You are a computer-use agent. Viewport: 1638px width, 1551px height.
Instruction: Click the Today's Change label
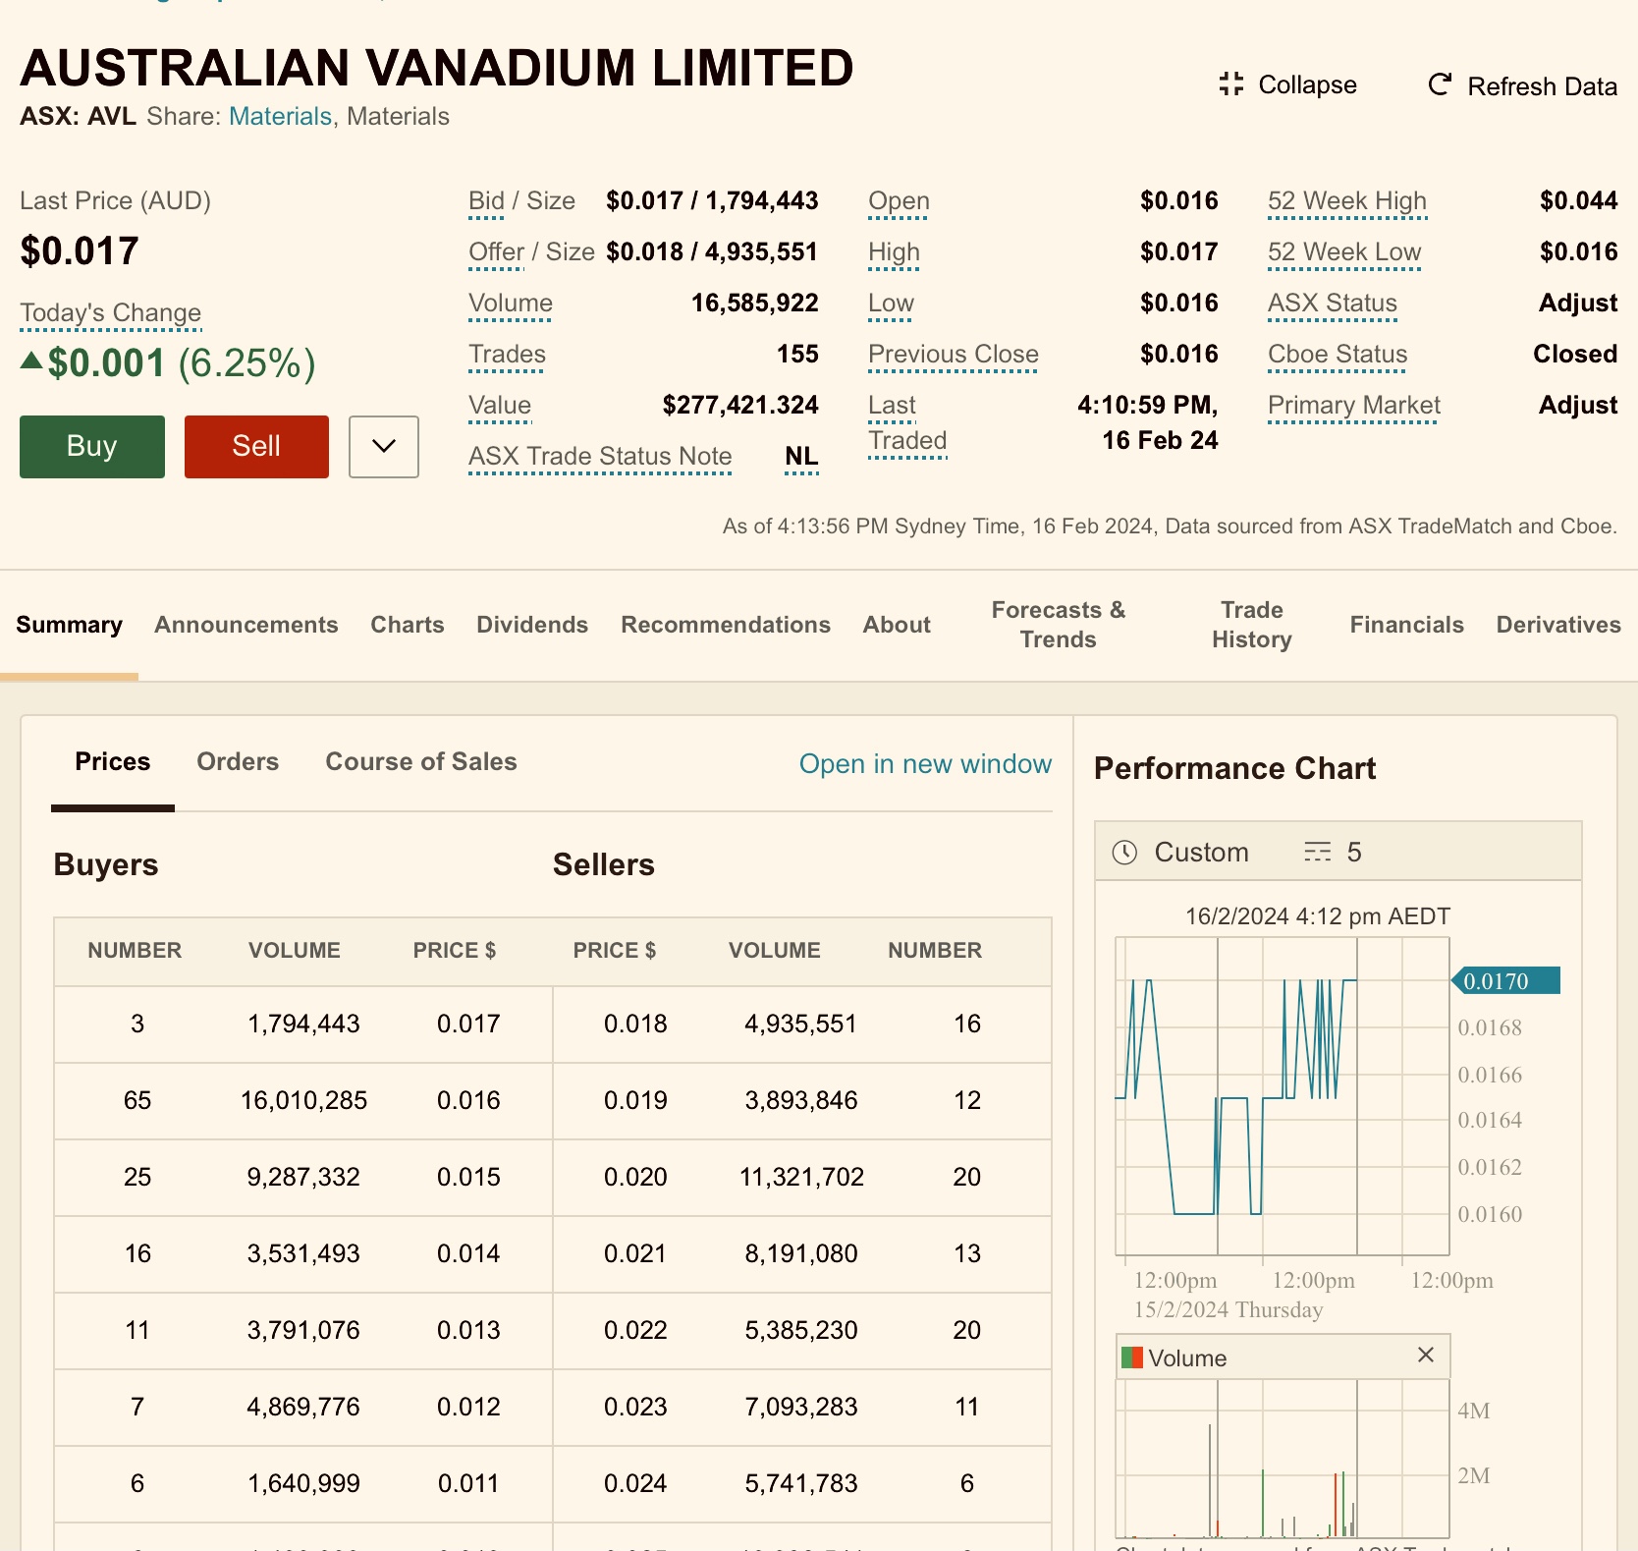tap(110, 313)
